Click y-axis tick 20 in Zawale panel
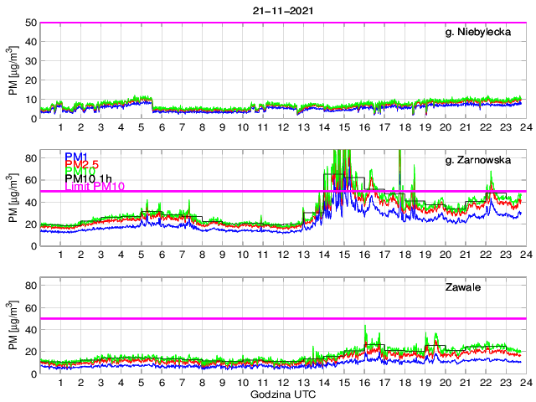This screenshot has width=536, height=402. [31, 352]
